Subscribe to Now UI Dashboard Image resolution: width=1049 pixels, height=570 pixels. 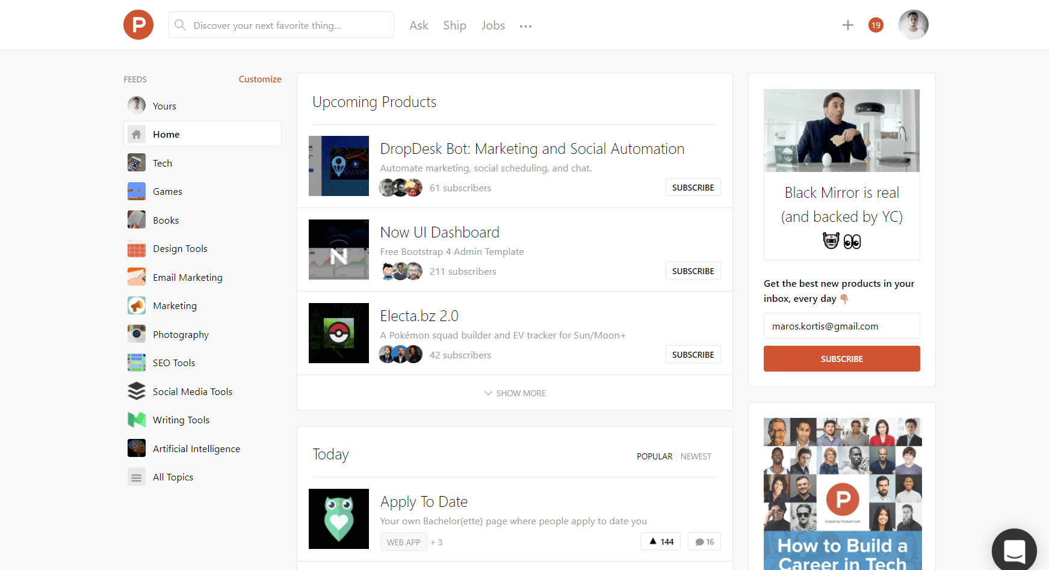click(x=693, y=271)
